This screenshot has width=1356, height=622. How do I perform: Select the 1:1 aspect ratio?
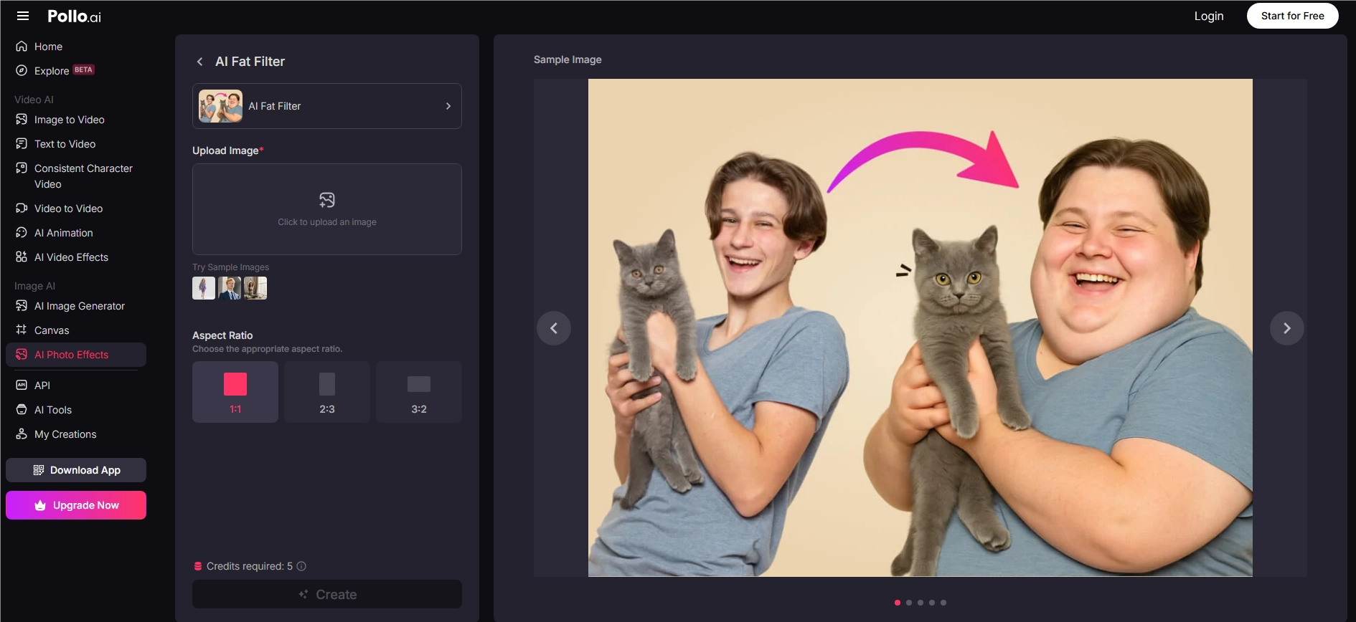[x=235, y=392]
